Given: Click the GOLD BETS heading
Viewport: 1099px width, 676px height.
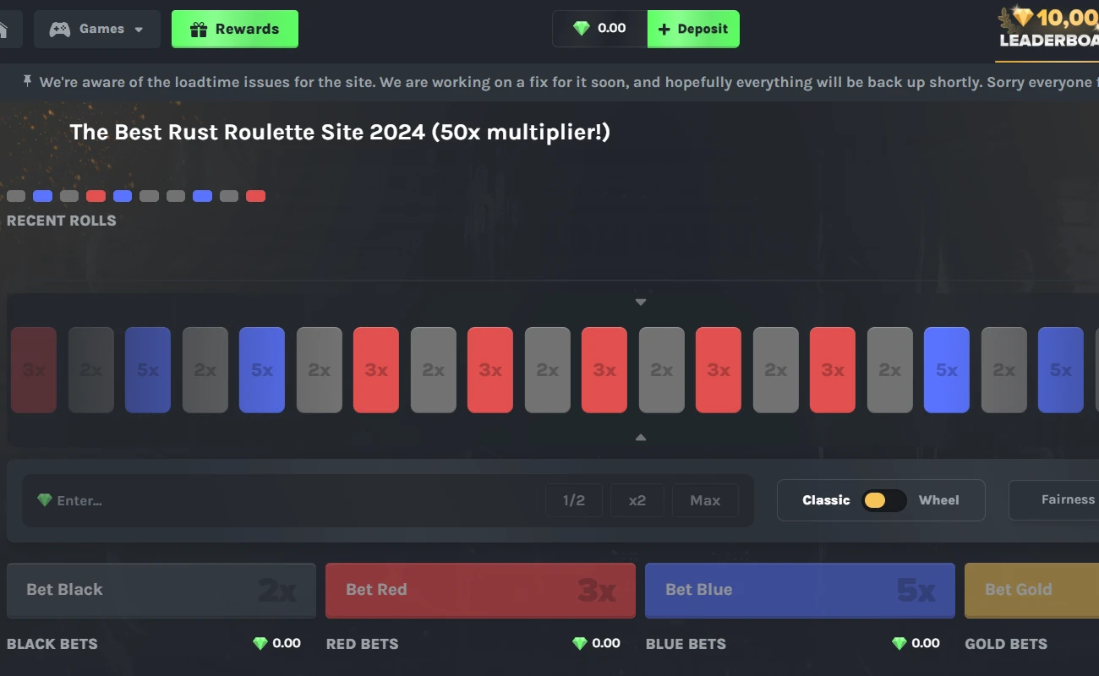Looking at the screenshot, I should click(x=1006, y=644).
